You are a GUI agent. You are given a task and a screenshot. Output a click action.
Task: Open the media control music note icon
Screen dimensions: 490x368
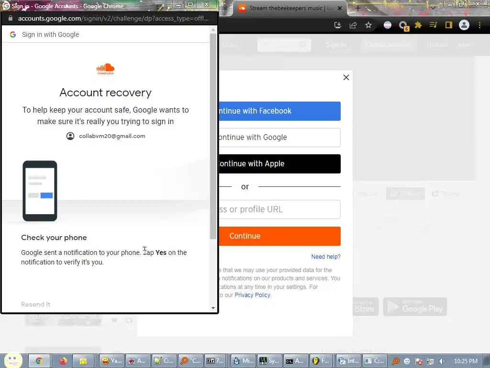(433, 25)
